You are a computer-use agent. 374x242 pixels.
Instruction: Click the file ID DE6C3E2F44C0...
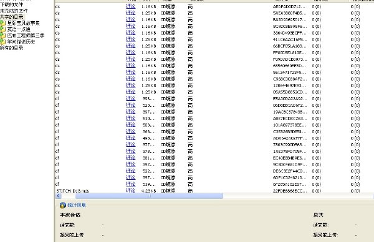pos(290,171)
